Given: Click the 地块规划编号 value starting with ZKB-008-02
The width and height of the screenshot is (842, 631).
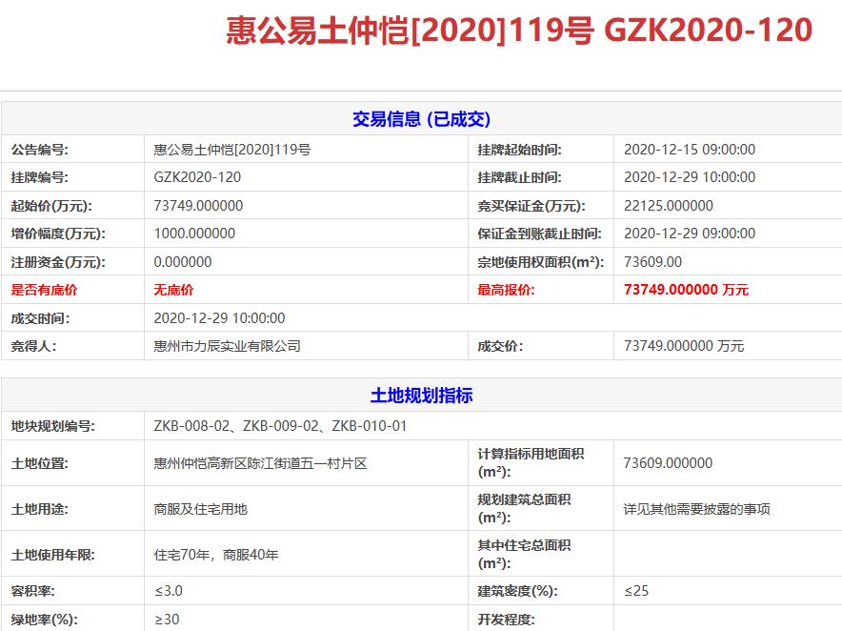Looking at the screenshot, I should click(x=280, y=426).
